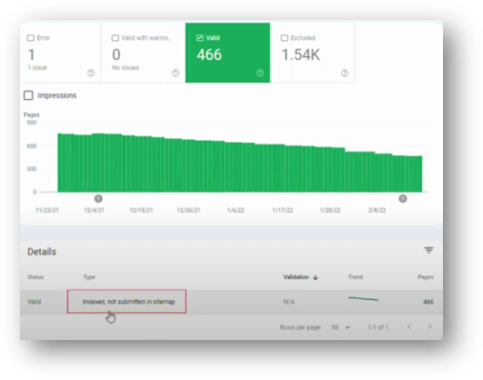
Task: Tick the Valid with warnings checkbox
Action: pyautogui.click(x=115, y=38)
